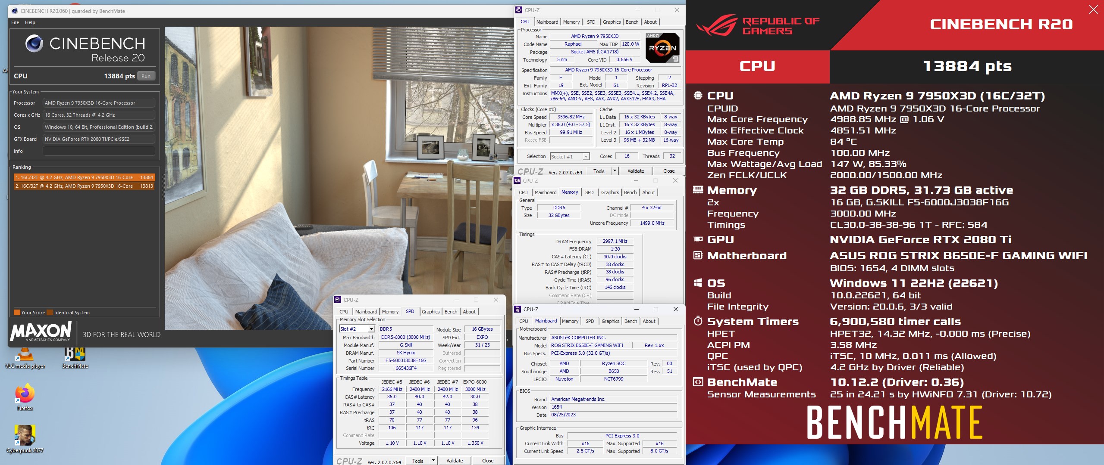Click Close button in top CPU-Z window
The width and height of the screenshot is (1104, 465).
point(668,171)
